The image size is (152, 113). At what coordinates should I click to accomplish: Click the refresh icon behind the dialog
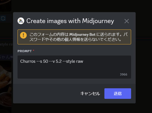[3, 18]
